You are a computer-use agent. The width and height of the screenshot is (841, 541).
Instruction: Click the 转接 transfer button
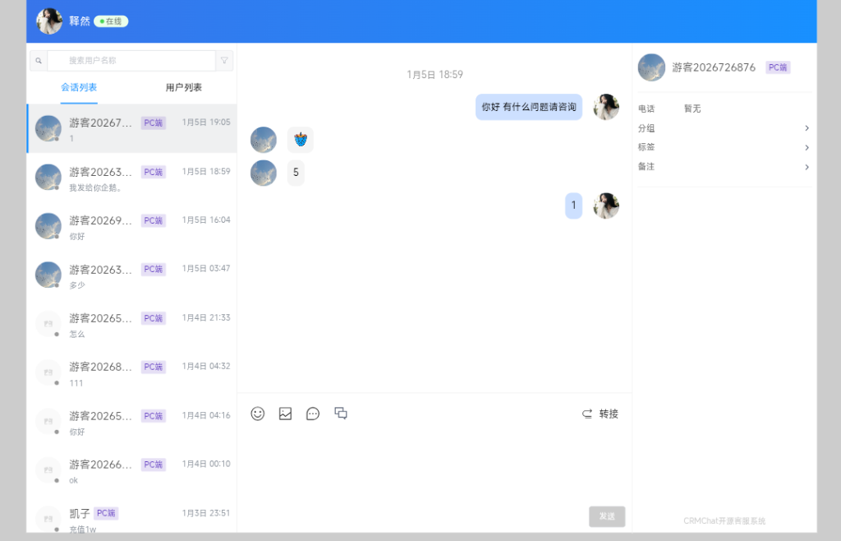click(600, 414)
